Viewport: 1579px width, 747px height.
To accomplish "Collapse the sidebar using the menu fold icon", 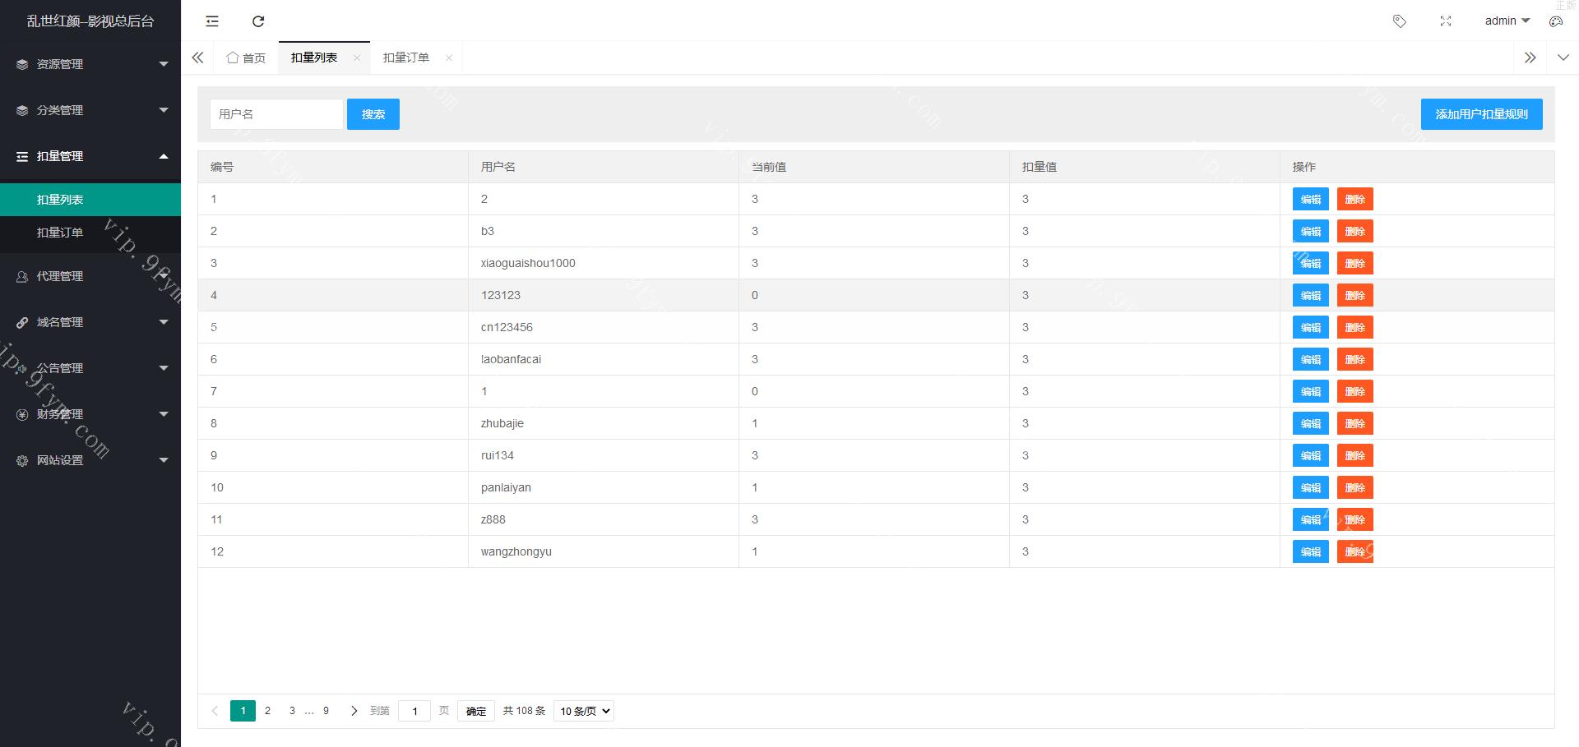I will pyautogui.click(x=212, y=21).
